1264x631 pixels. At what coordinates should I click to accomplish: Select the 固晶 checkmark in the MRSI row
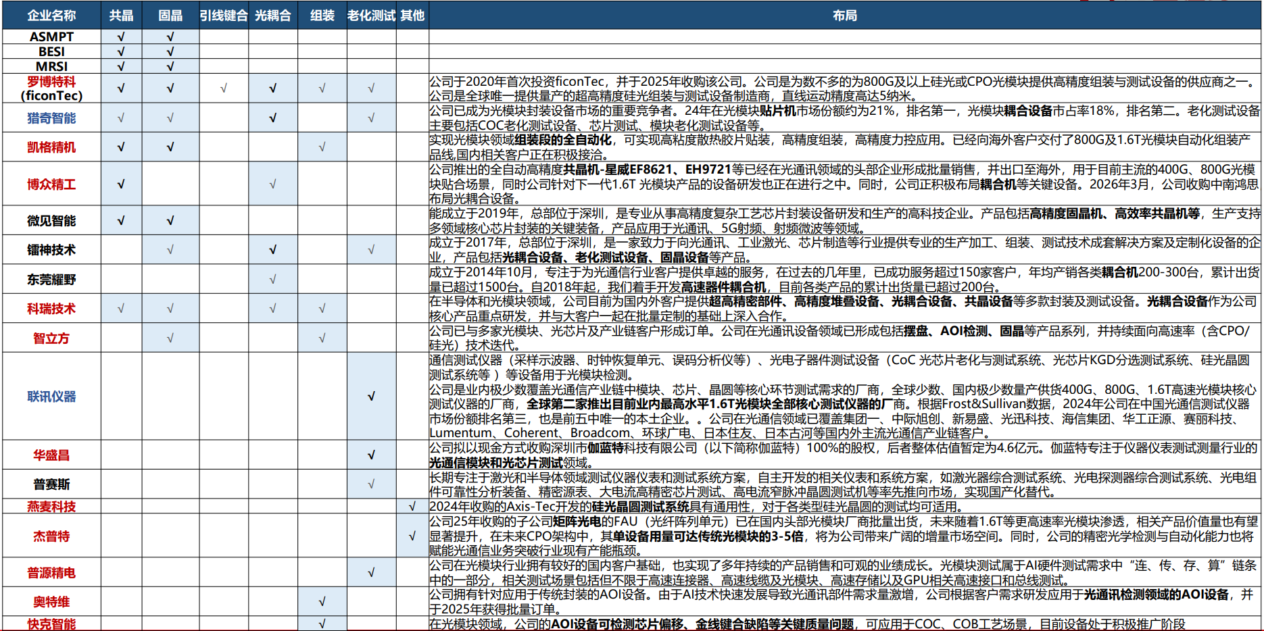pos(170,66)
